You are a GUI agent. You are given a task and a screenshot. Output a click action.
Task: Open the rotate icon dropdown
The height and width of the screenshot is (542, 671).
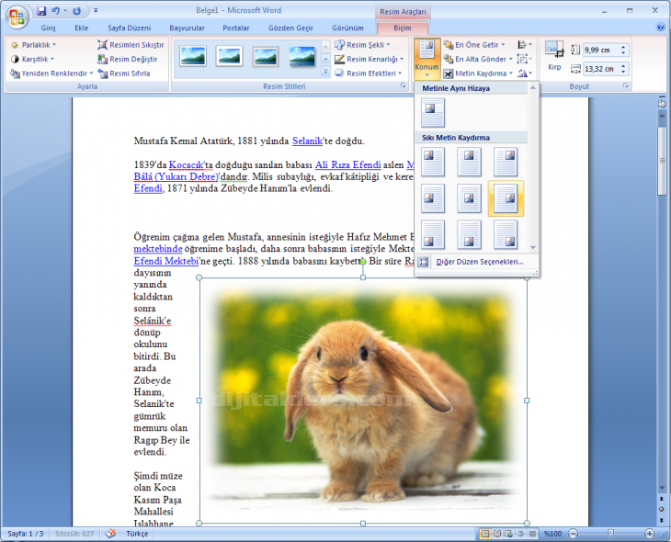point(525,73)
